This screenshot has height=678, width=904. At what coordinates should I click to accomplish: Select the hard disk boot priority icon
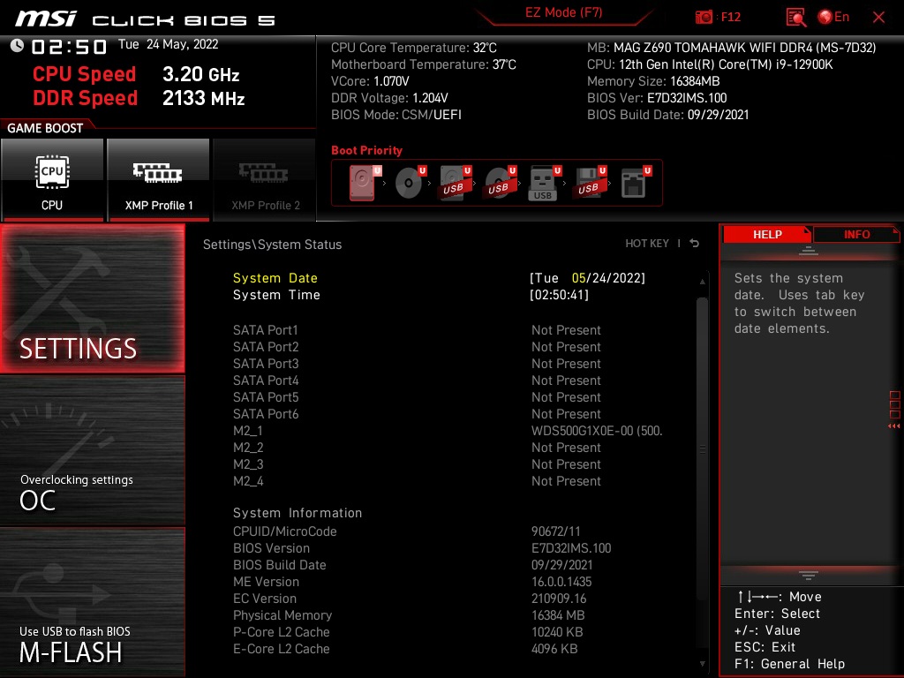365,183
